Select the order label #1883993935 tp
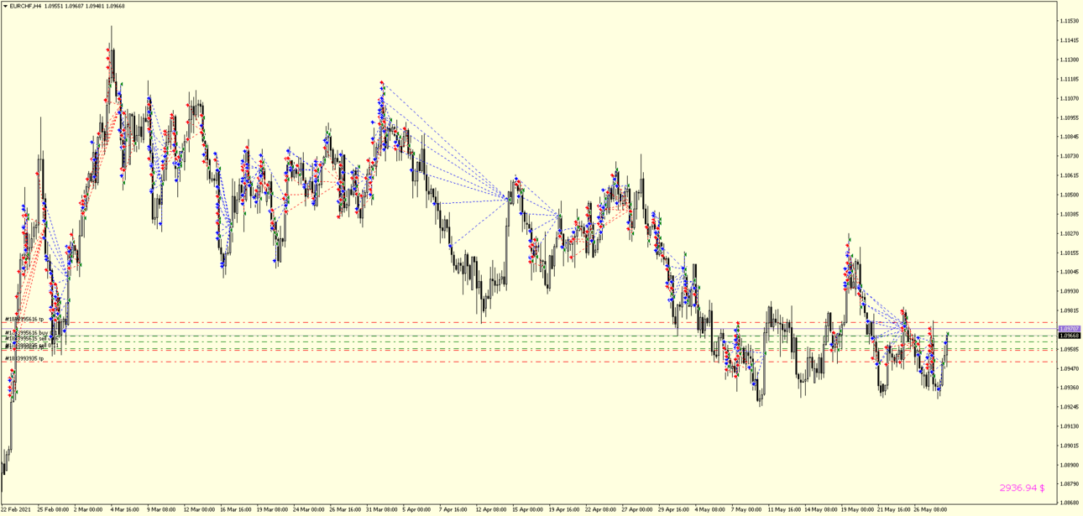 [24, 358]
